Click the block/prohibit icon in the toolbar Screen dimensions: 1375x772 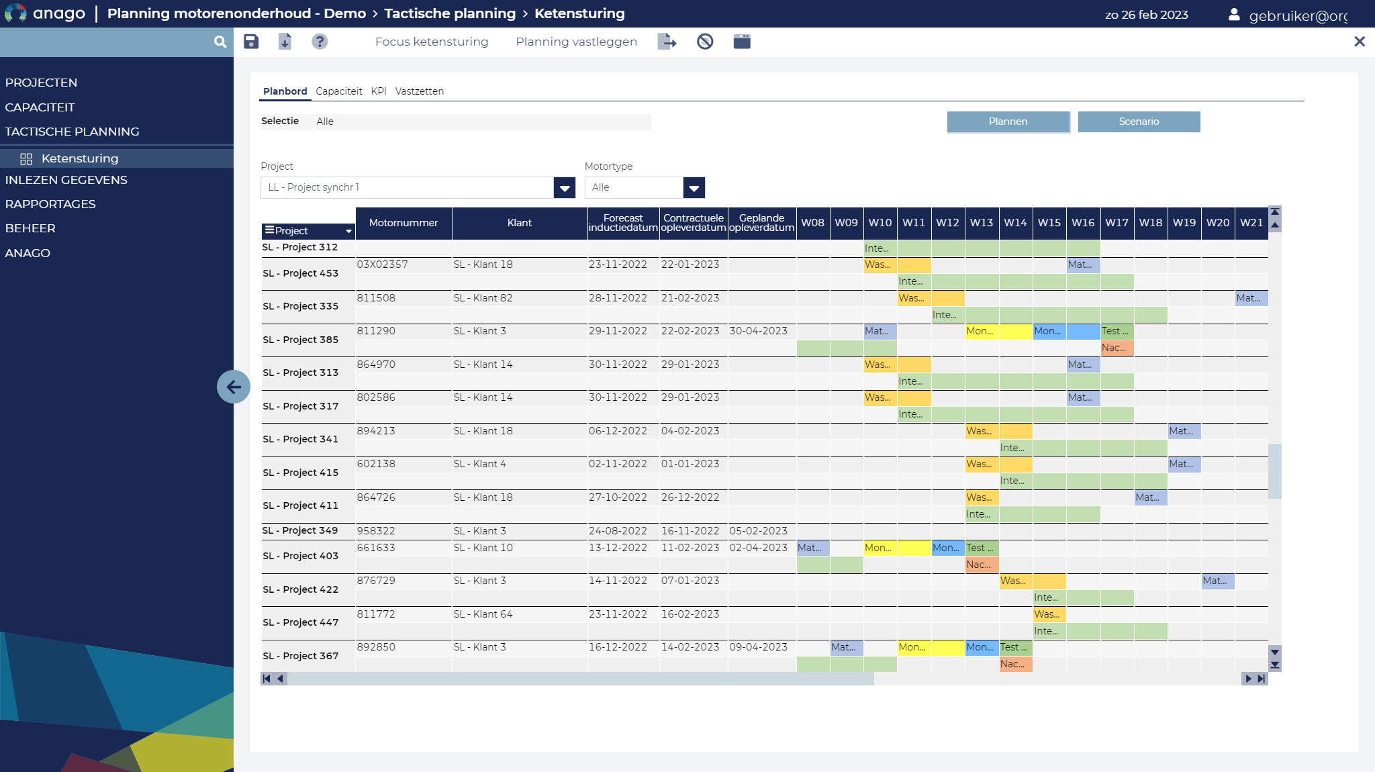(706, 42)
